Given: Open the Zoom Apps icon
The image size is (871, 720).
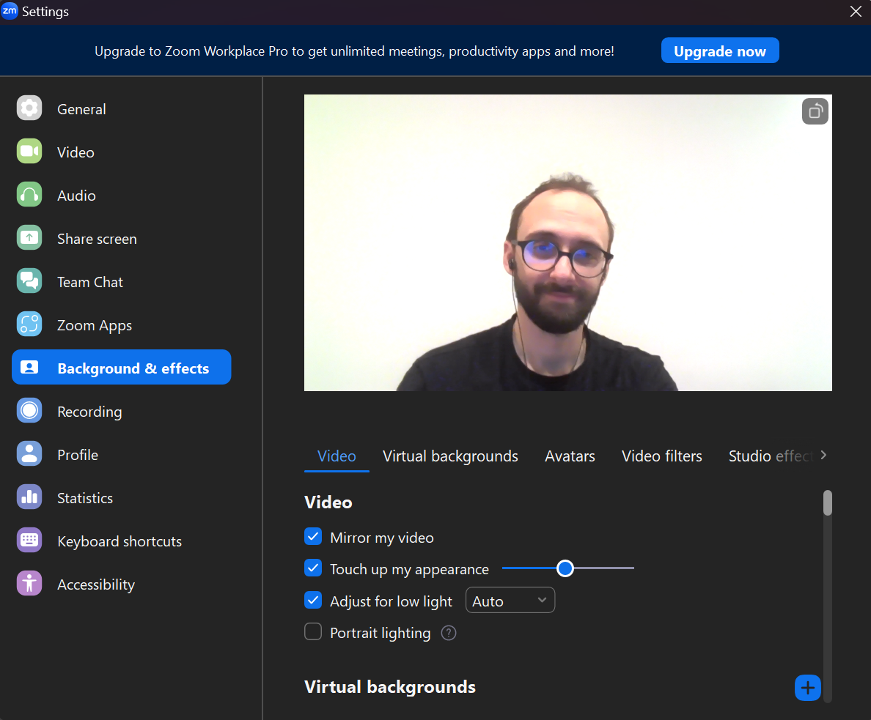Looking at the screenshot, I should (x=29, y=324).
